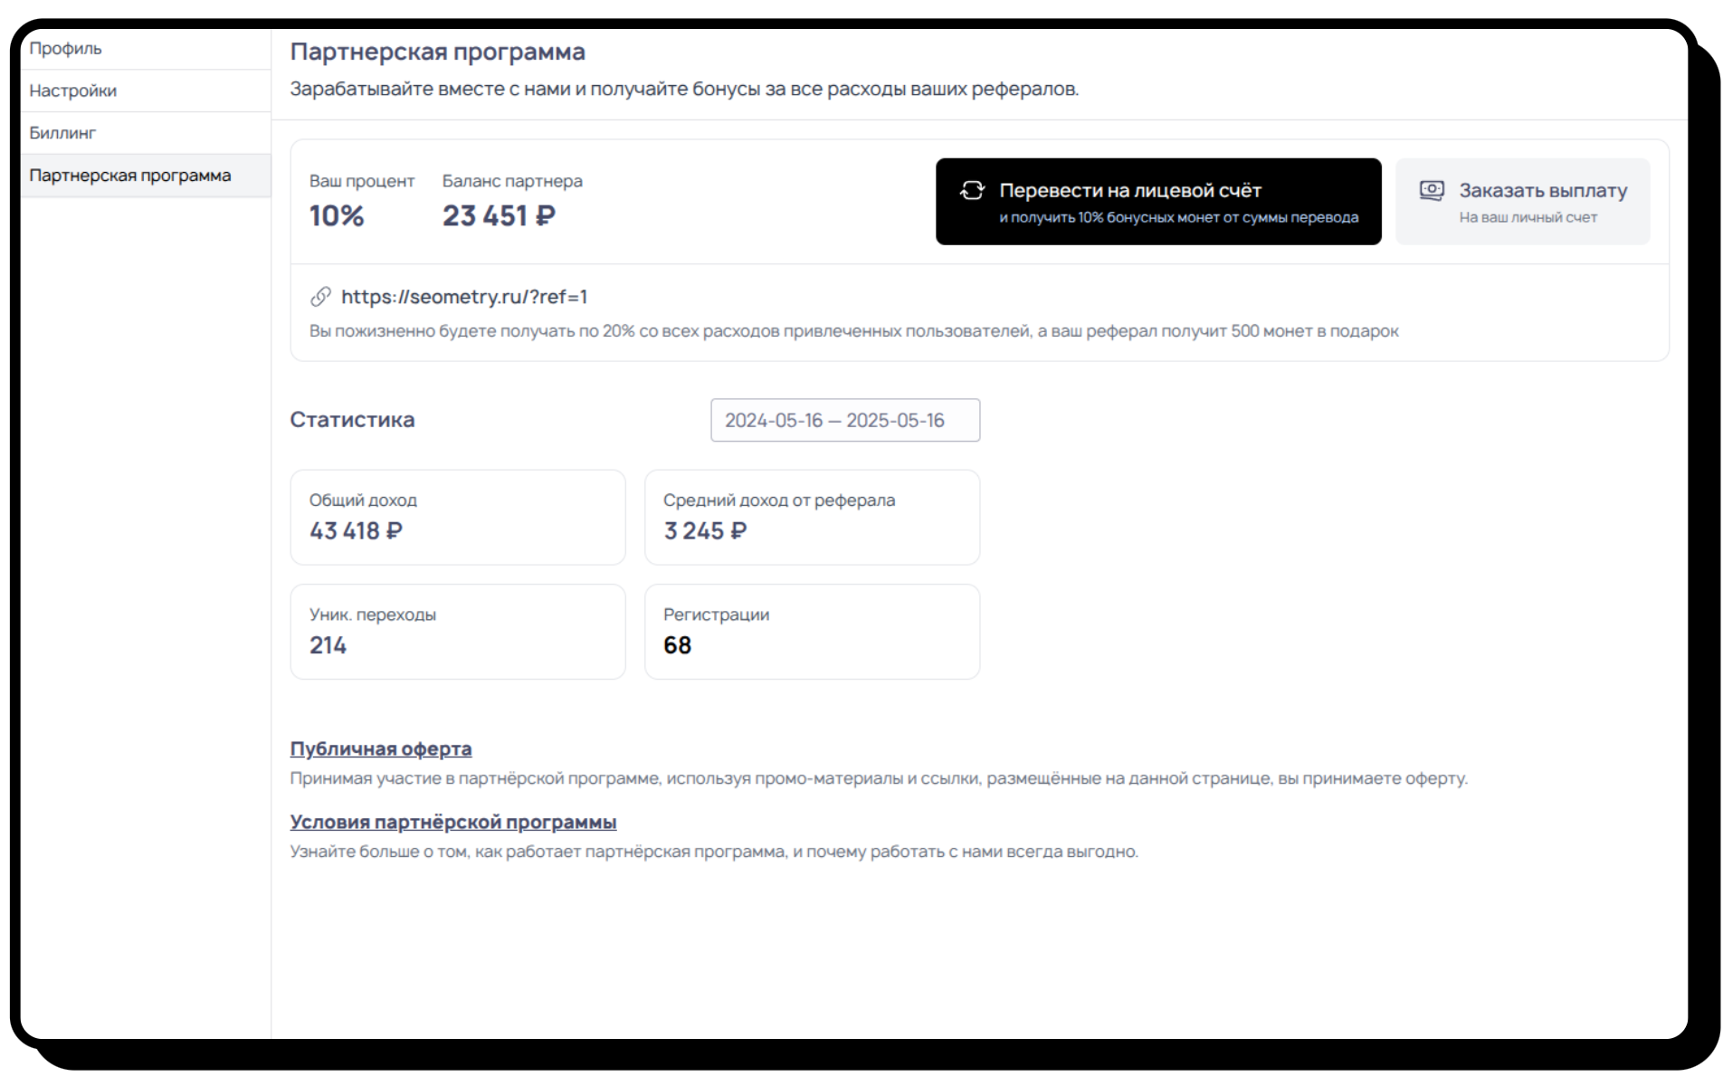The image size is (1723, 1086).
Task: Click the Баланс партнера amount 23 451 ₽
Action: 499,215
